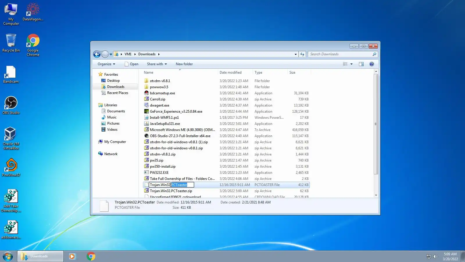Select Network in navigation pane
465x262 pixels.
click(x=108, y=154)
